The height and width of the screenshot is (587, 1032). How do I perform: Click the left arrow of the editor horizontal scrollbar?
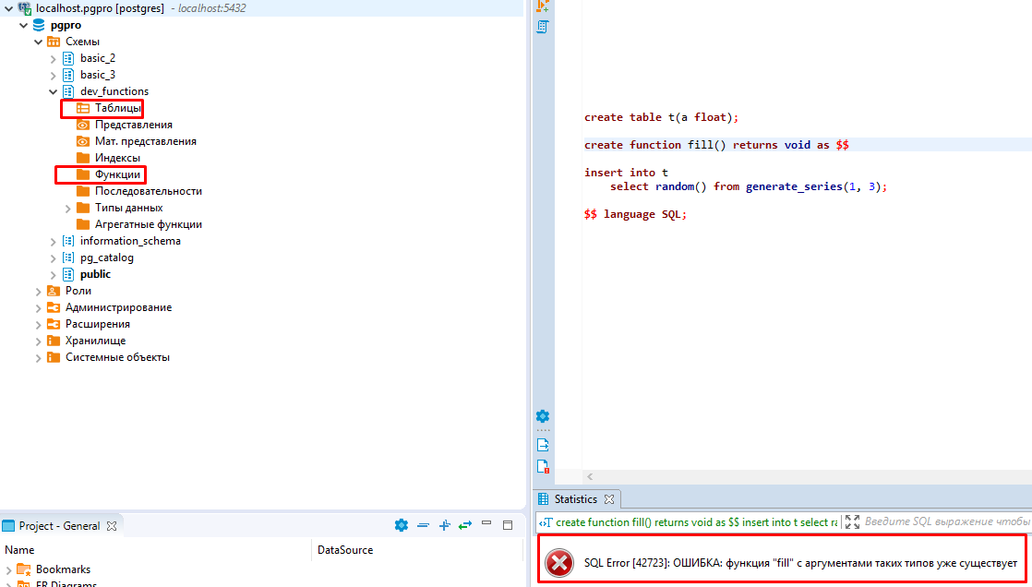590,476
